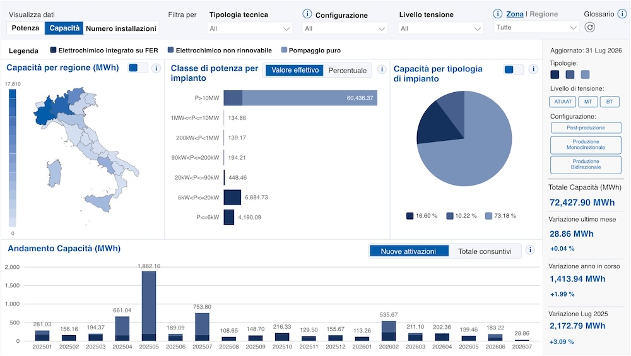Click the reset filters circular arrow icon

point(589,27)
